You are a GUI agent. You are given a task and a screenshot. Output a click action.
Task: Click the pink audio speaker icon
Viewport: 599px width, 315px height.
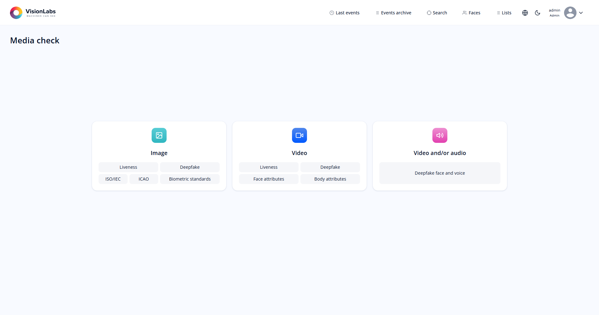pyautogui.click(x=440, y=135)
